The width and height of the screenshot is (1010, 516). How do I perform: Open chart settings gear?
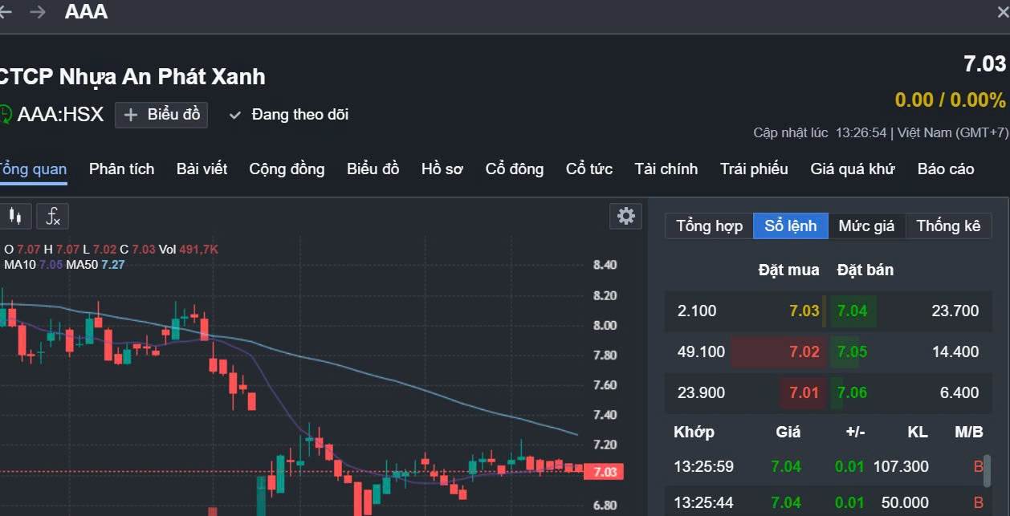click(x=625, y=216)
